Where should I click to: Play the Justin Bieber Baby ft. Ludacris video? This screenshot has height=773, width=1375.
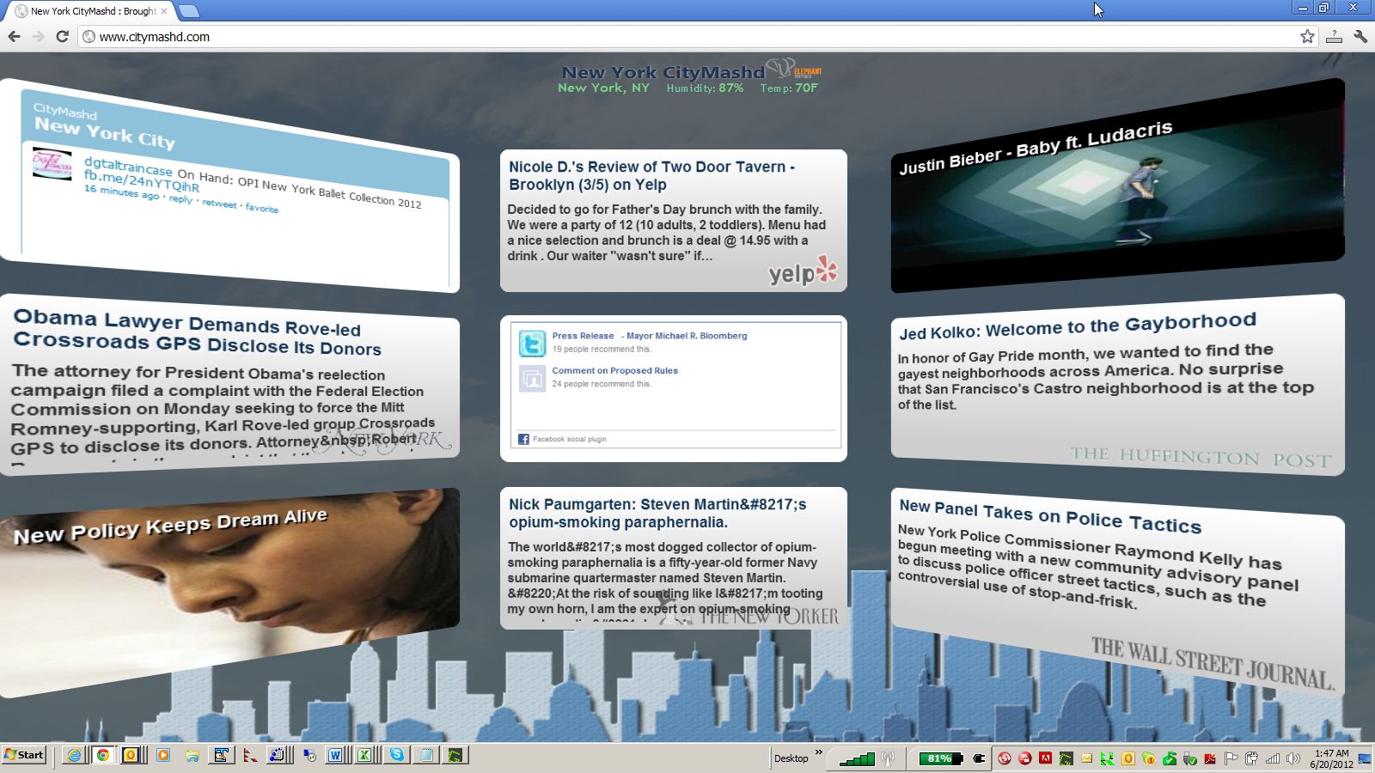[x=1117, y=186]
